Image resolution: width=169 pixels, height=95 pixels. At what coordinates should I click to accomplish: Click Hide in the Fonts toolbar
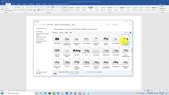coord(71,33)
